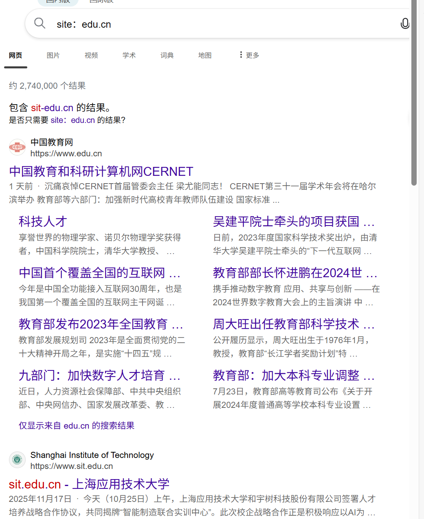The image size is (424, 519).
Task: Click the vertical page scrollbar thumb
Action: click(414, 93)
